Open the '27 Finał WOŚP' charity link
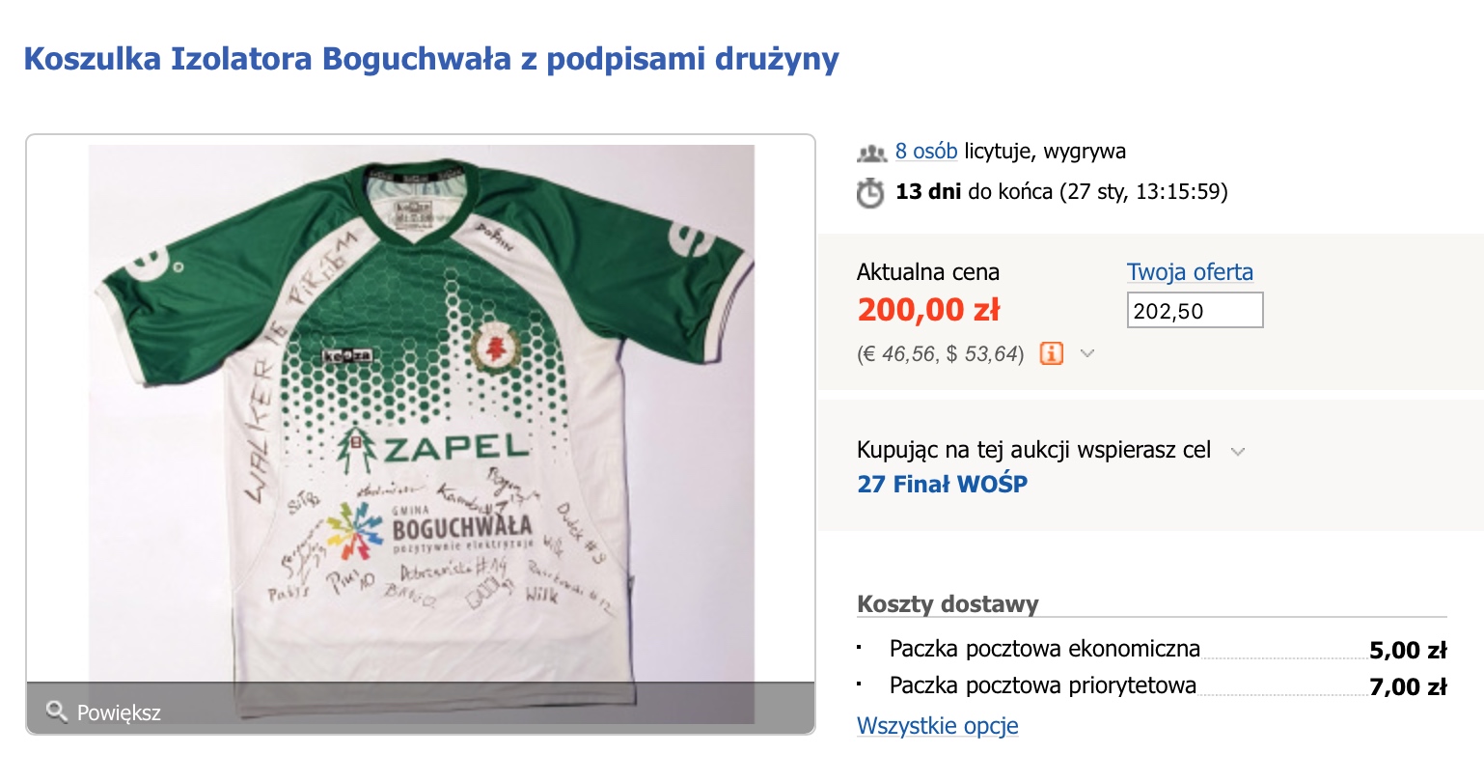The image size is (1484, 782). [x=943, y=484]
